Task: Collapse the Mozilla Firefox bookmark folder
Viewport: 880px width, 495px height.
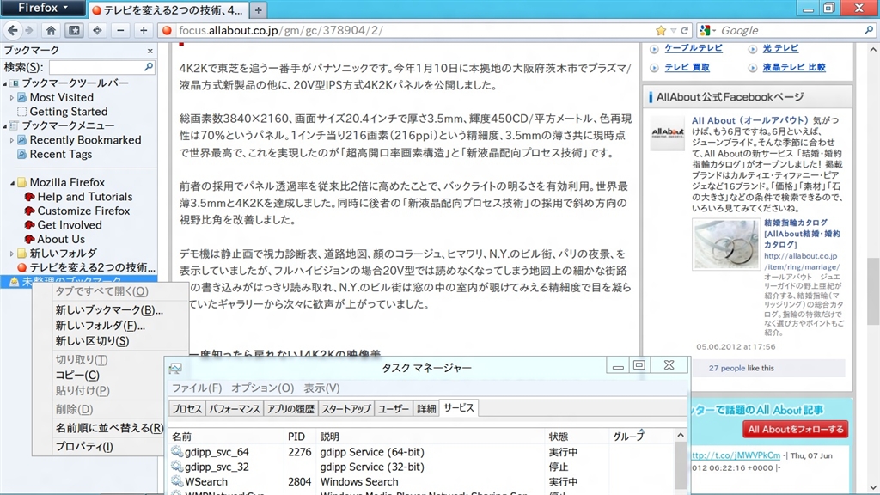Action: click(x=11, y=182)
